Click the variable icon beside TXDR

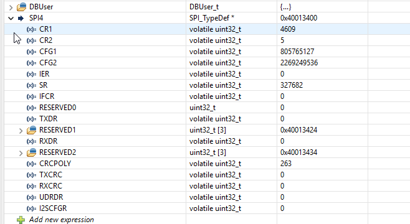(x=31, y=119)
